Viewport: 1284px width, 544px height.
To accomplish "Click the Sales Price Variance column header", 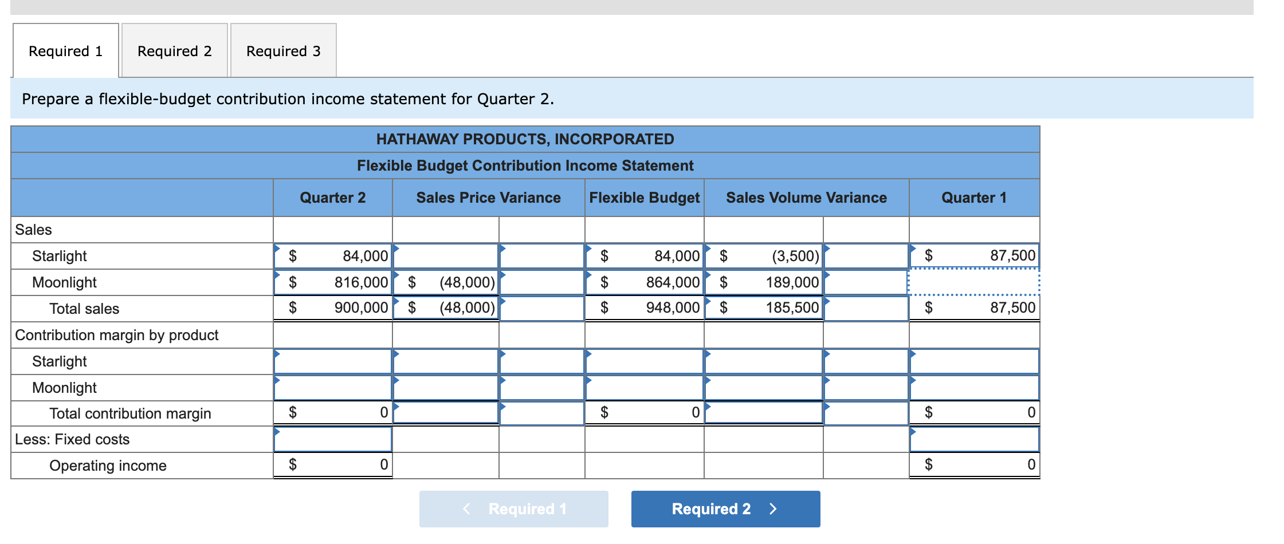I will pyautogui.click(x=489, y=198).
